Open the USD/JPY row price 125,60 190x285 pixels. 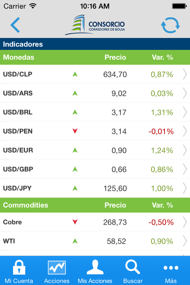[115, 188]
